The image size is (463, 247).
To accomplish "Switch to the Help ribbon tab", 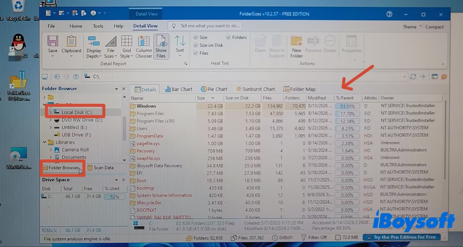I will (x=119, y=26).
